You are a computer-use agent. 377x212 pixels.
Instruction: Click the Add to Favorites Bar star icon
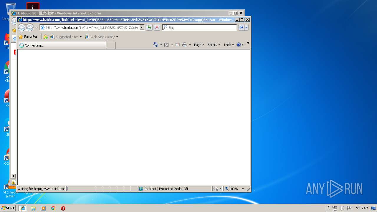point(45,37)
